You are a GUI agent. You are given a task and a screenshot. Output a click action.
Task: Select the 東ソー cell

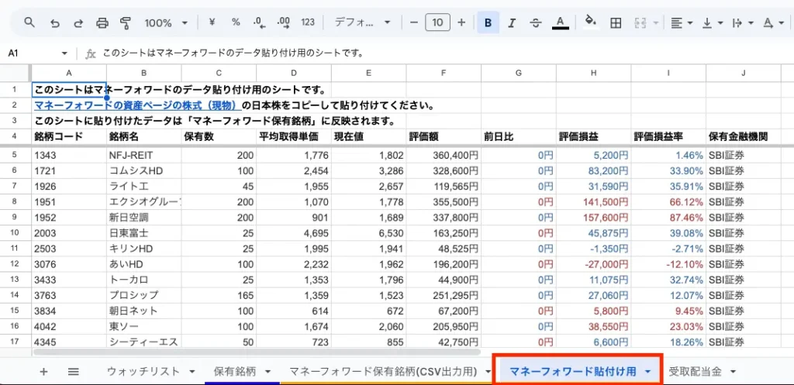click(x=143, y=326)
